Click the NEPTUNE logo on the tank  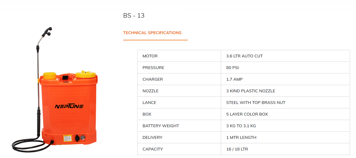pyautogui.click(x=69, y=106)
